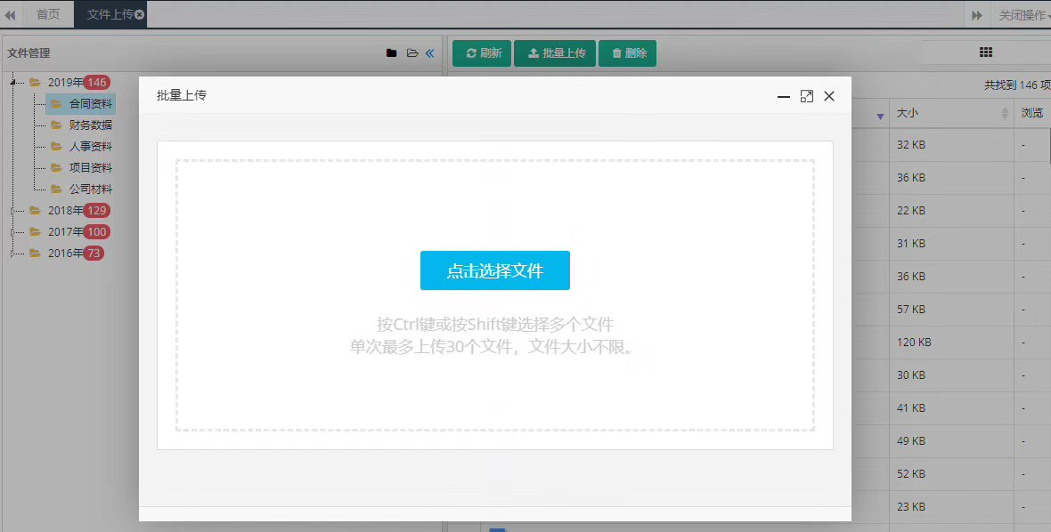1051x532 pixels.
Task: Close the 批量上传 dialog
Action: pyautogui.click(x=829, y=96)
